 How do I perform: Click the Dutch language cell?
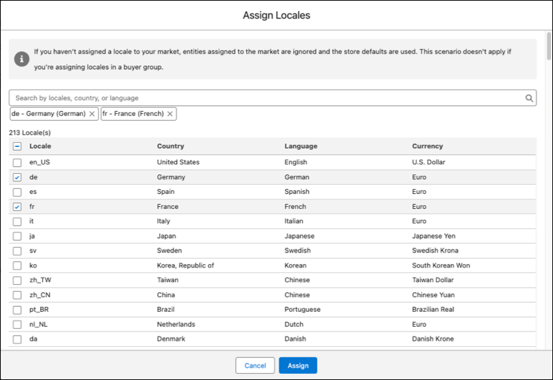[294, 324]
